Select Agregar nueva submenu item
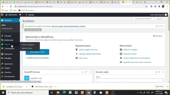Image resolution: width=170 pixels, height=95 pixels. pyautogui.click(x=27, y=48)
